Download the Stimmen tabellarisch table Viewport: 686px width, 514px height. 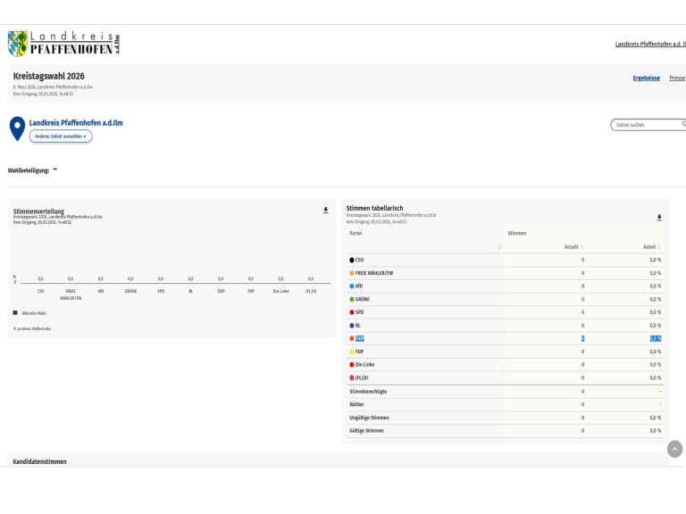[x=659, y=217]
